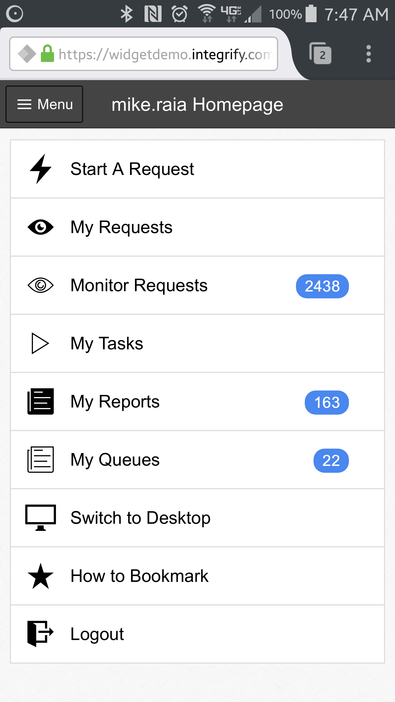
Task: Open the browser tabs switcher showing 2
Action: (320, 53)
